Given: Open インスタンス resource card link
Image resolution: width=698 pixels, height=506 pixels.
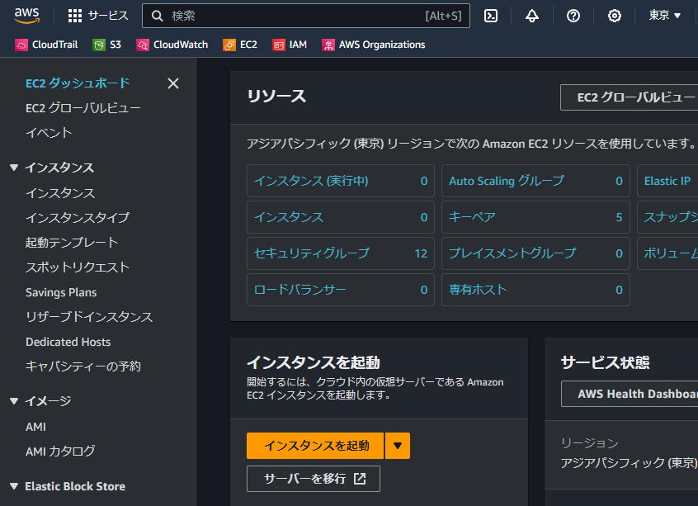Looking at the screenshot, I should coord(289,217).
